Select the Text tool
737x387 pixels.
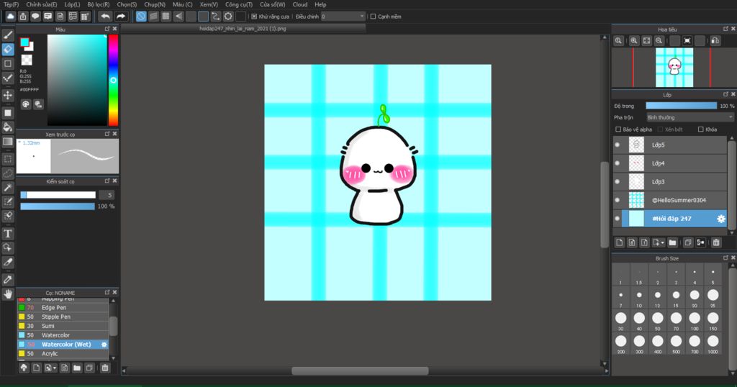coord(8,233)
